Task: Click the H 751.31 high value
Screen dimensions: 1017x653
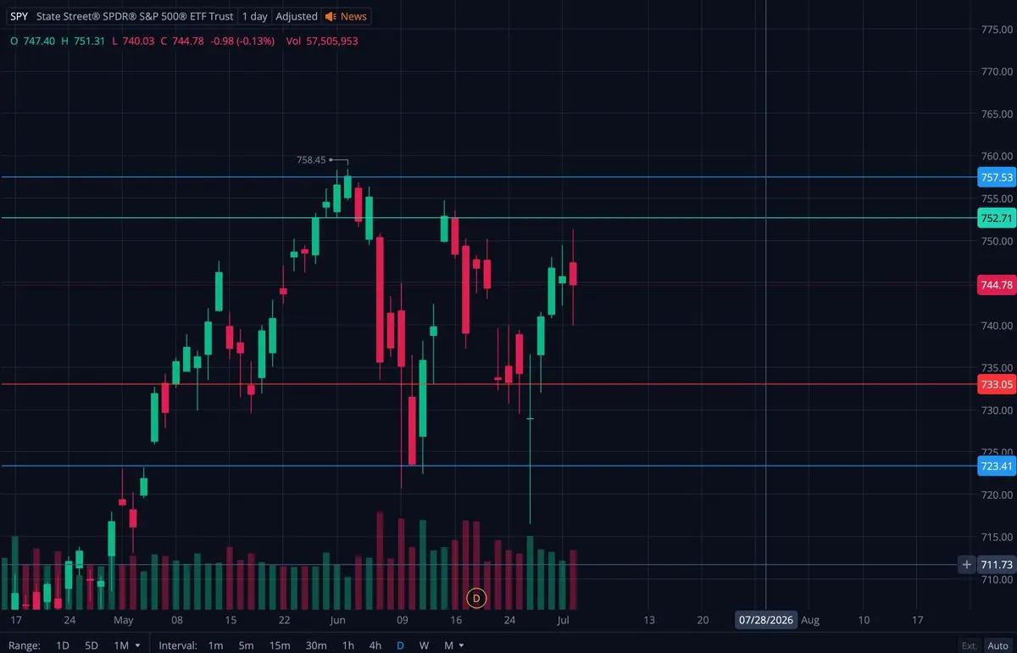Action: tap(82, 41)
